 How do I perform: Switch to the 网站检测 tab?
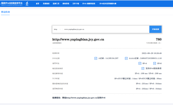(5, 12)
